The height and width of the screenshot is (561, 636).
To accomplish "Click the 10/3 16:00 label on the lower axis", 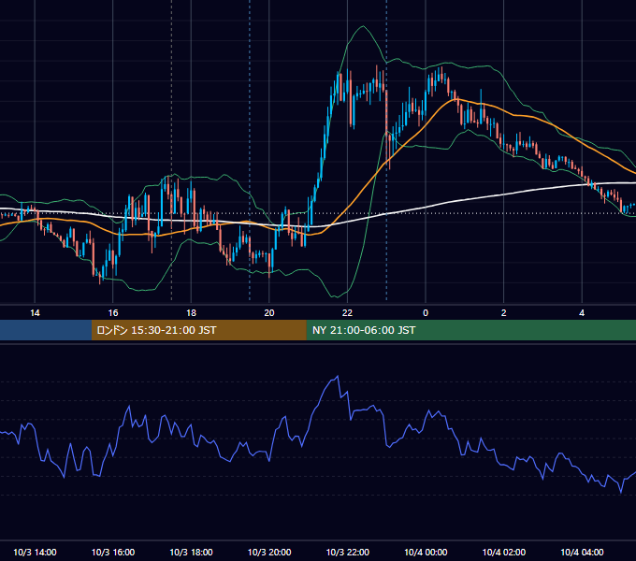I will pos(113,552).
